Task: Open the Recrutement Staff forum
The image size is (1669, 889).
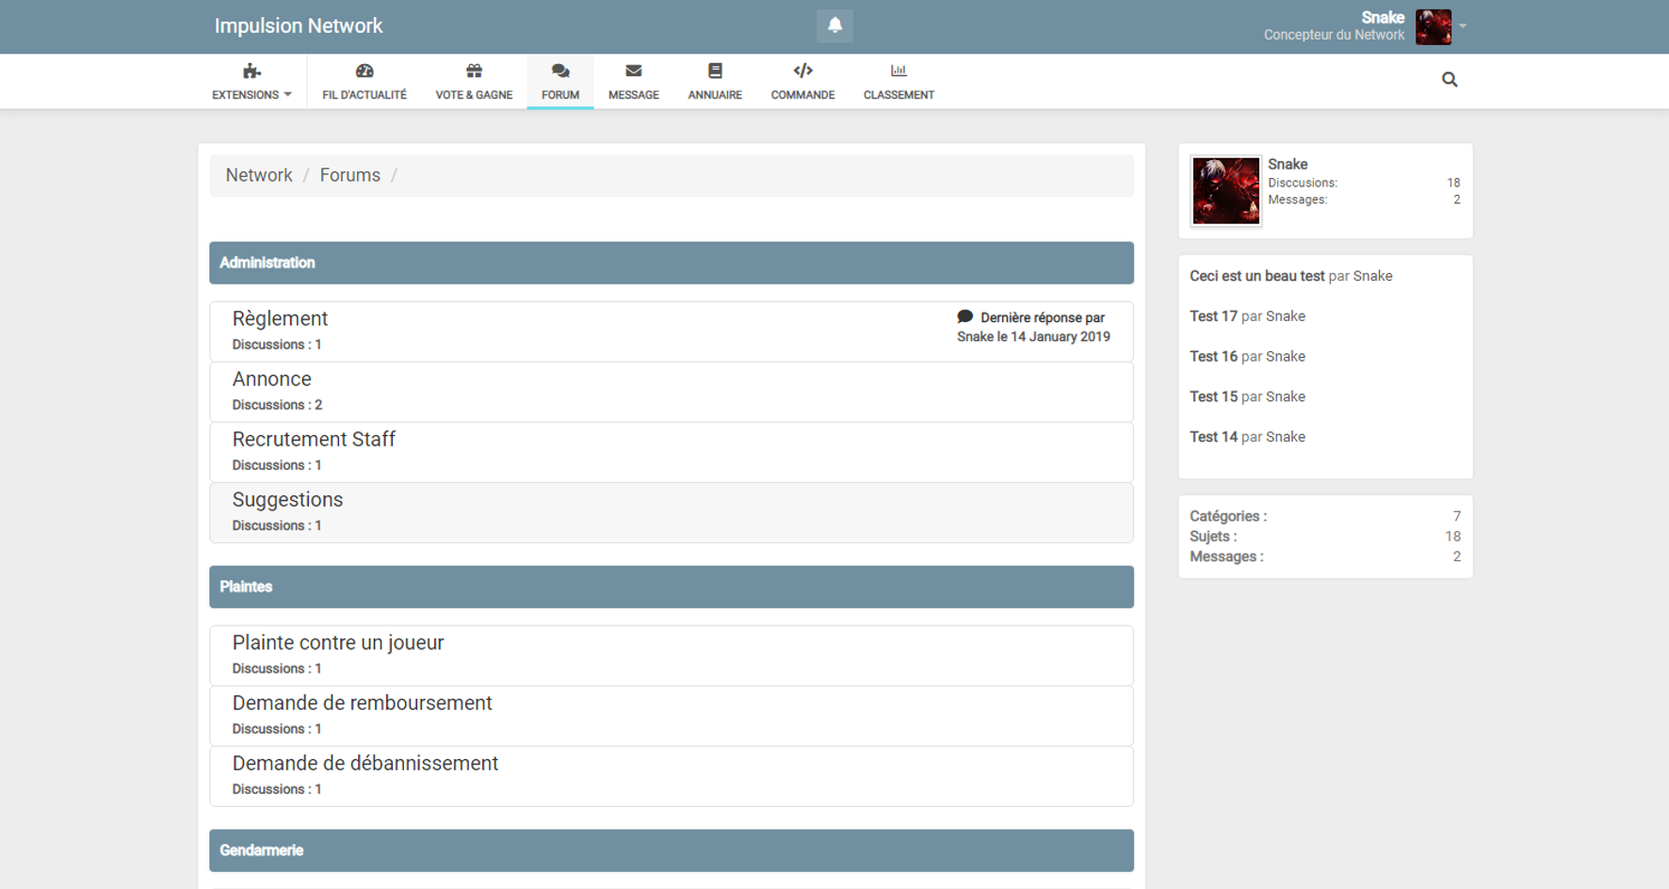Action: coord(314,440)
